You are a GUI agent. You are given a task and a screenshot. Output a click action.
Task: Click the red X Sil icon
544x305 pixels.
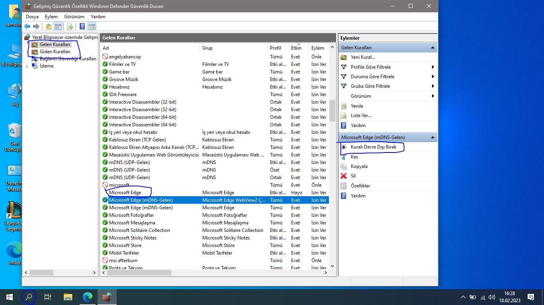pyautogui.click(x=344, y=176)
